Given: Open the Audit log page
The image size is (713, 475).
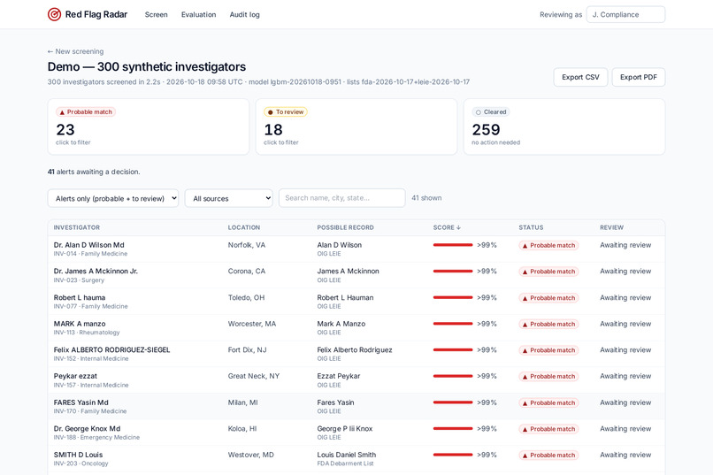Looking at the screenshot, I should pyautogui.click(x=245, y=14).
